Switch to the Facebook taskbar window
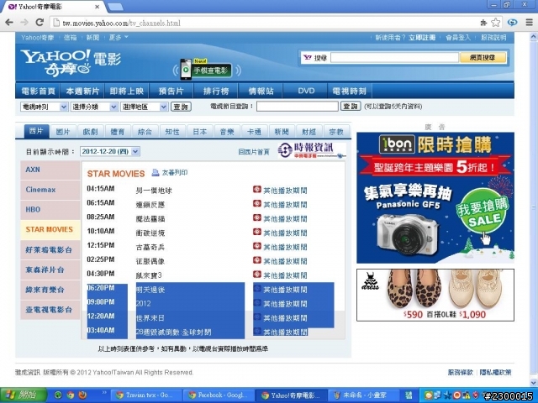This screenshot has height=403, width=538. [x=219, y=395]
